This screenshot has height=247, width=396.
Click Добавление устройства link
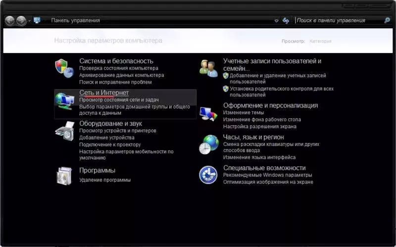107,138
